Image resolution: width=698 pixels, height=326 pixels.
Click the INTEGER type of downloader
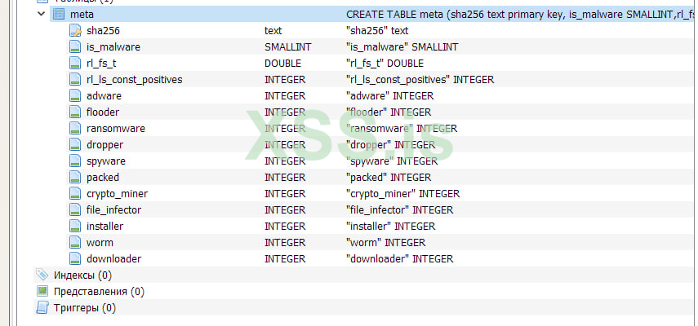point(285,259)
